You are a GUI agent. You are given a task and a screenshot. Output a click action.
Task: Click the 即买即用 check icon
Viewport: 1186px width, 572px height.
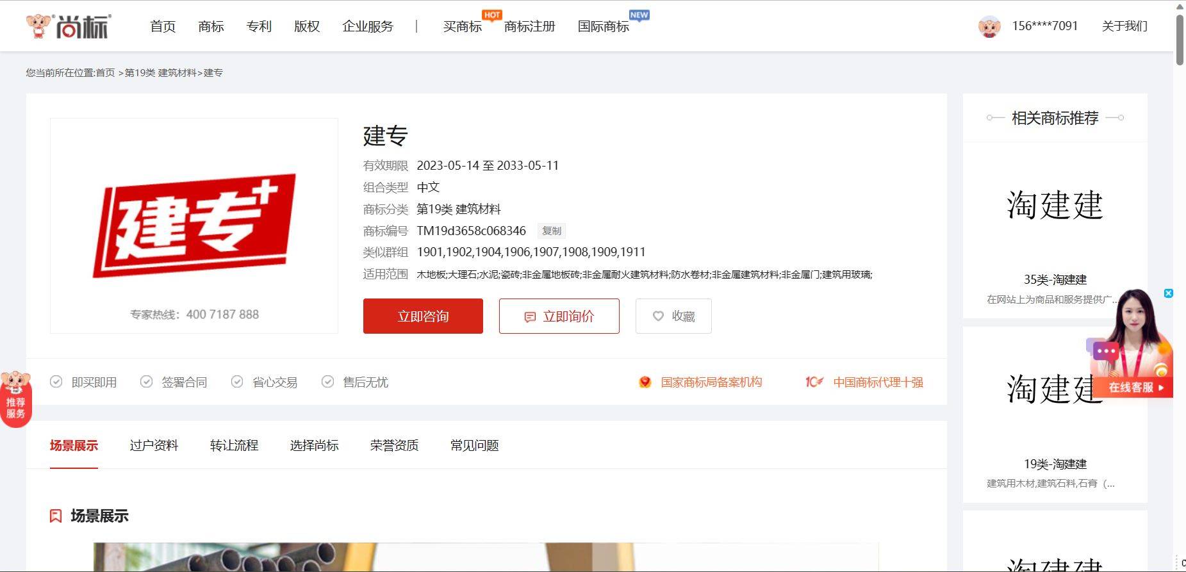(x=56, y=382)
